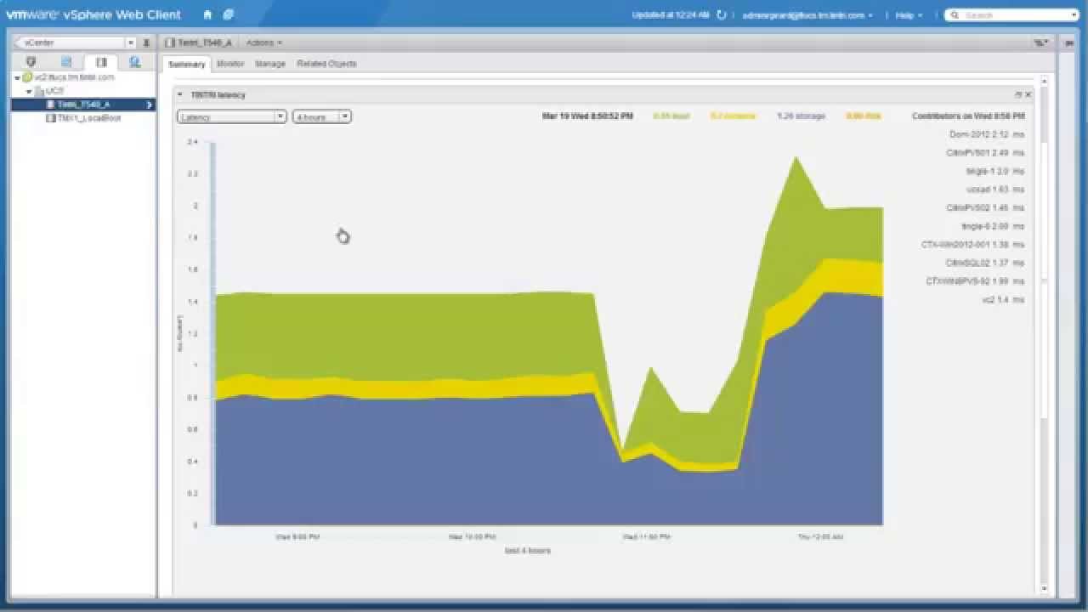Switch to VMs and Templates inventory view
The image size is (1088, 612).
(66, 62)
